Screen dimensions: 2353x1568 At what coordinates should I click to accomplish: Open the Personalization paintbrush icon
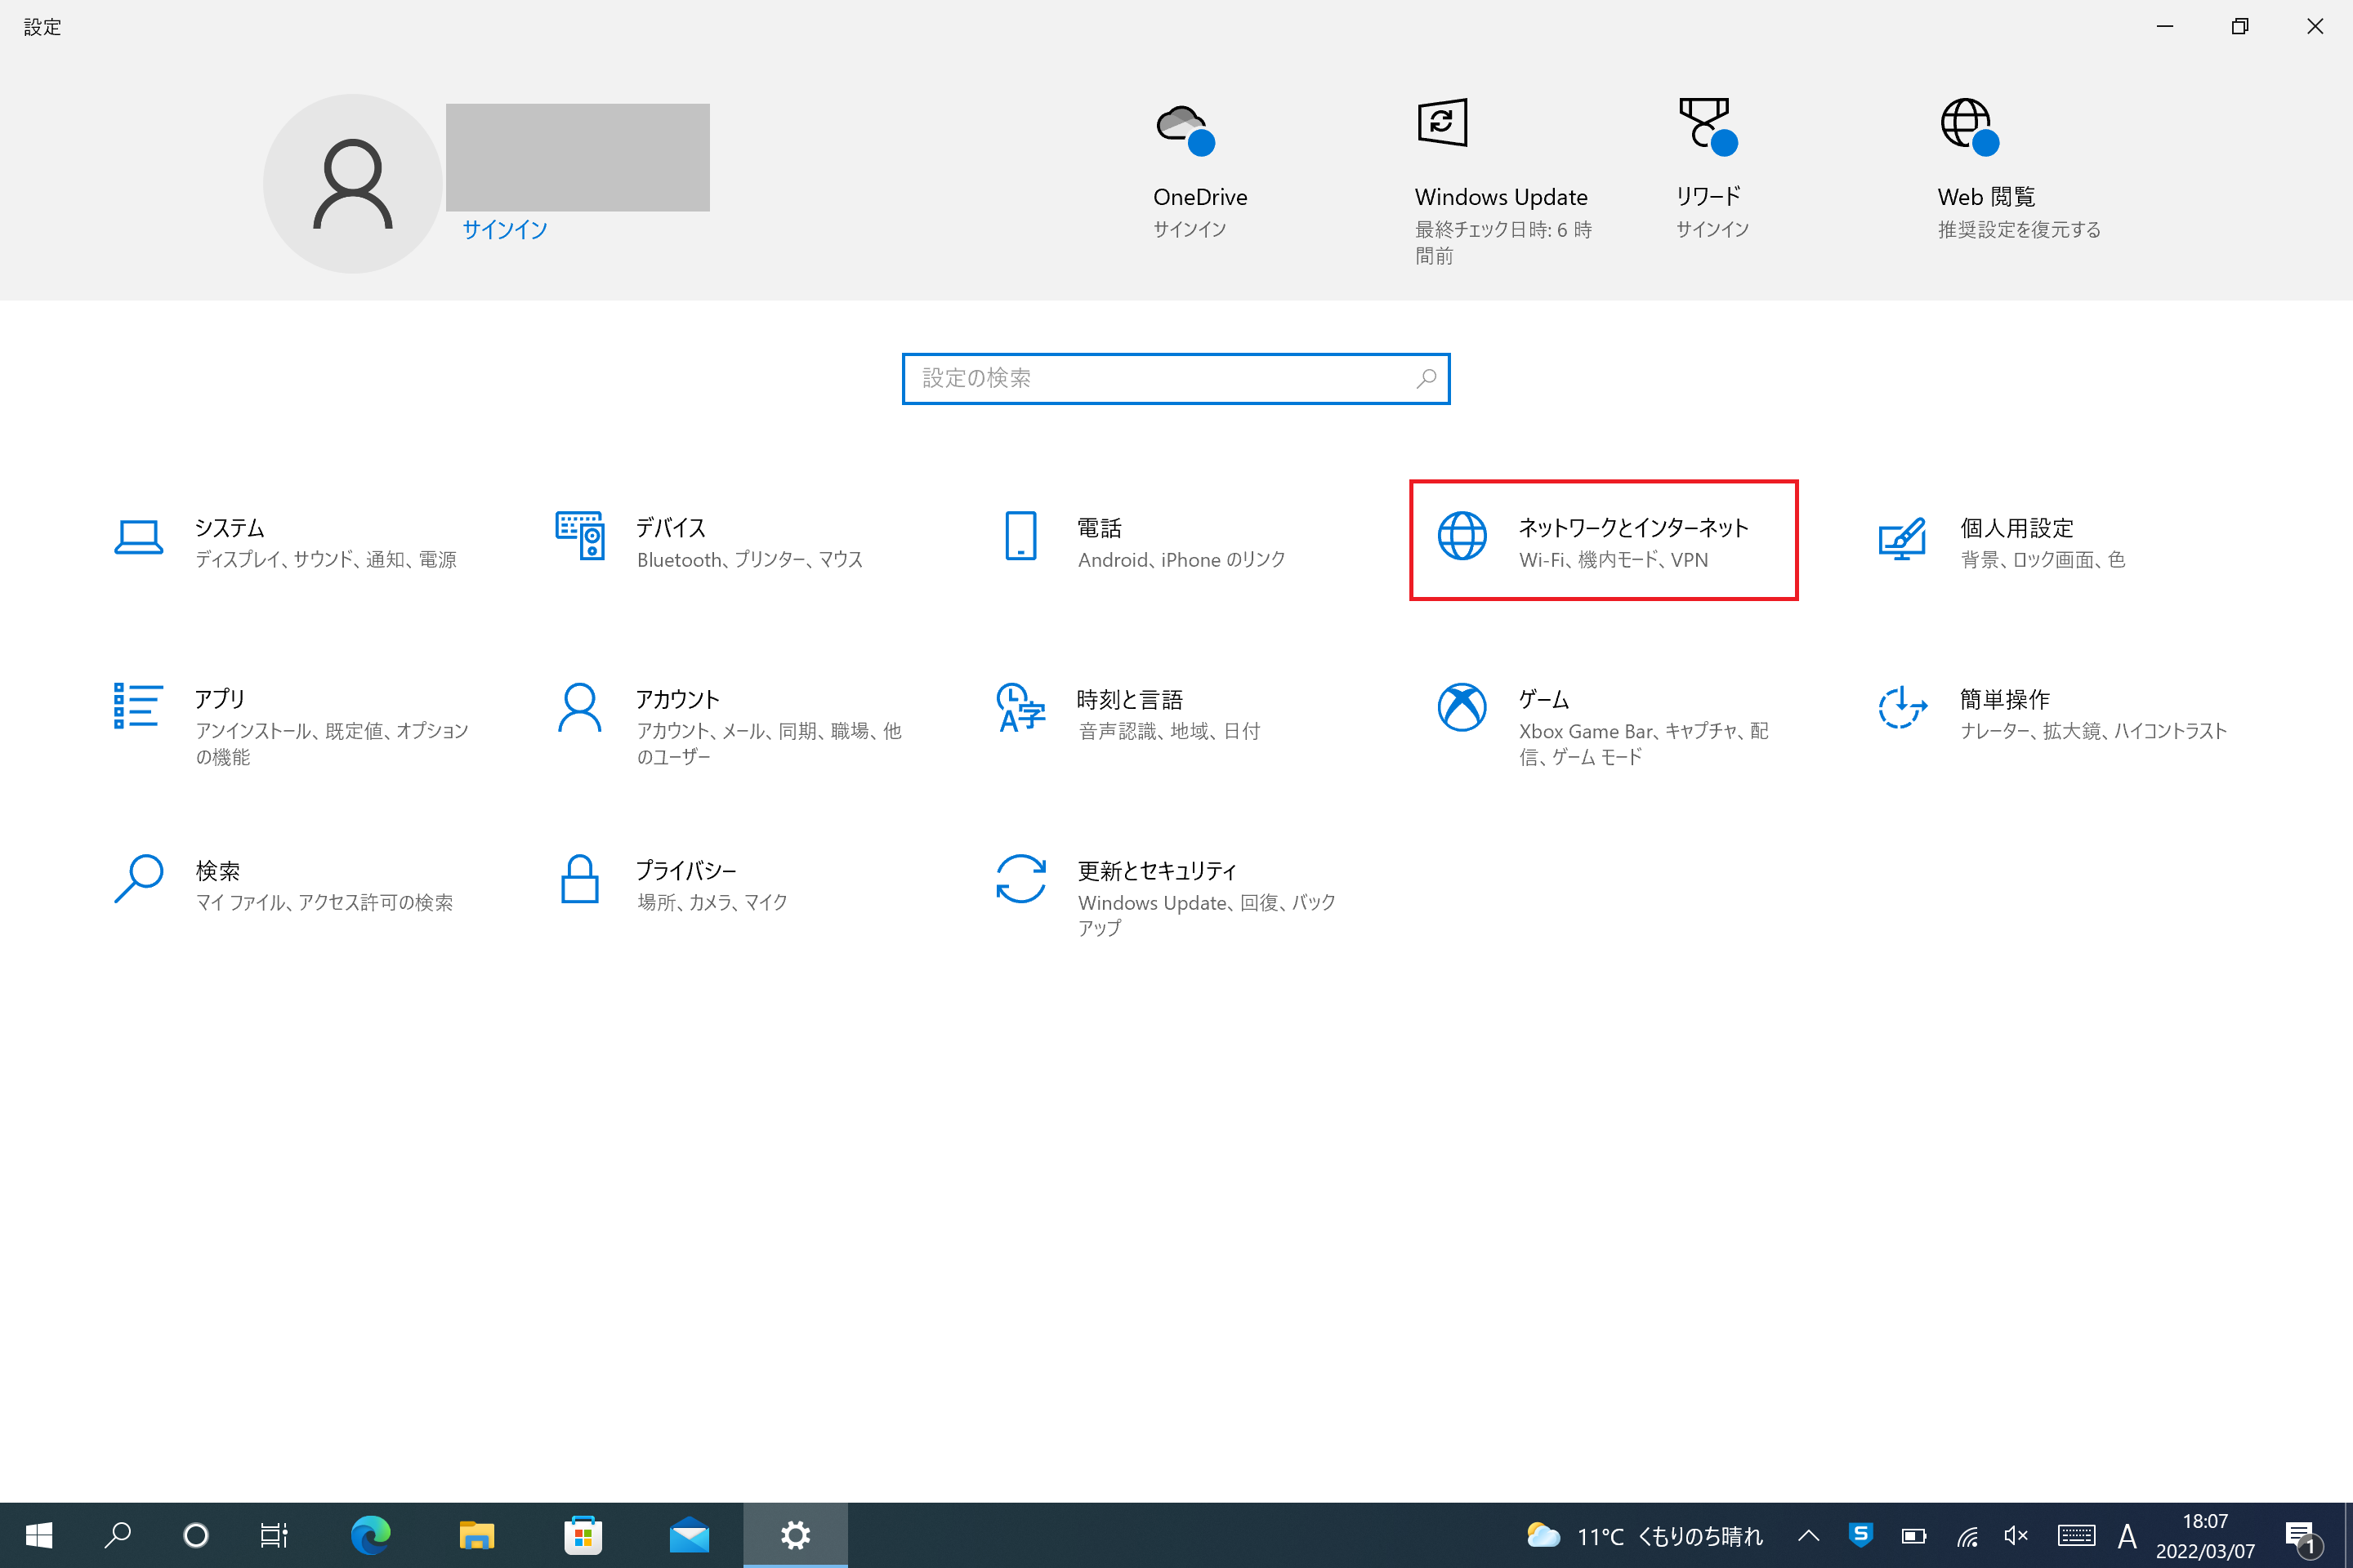[x=1902, y=538]
